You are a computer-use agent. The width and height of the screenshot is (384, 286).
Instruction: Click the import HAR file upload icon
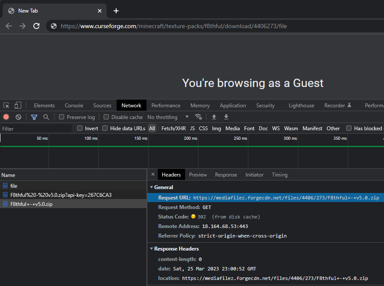tap(214, 117)
